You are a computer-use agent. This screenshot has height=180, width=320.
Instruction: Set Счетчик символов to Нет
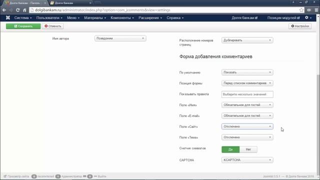[x=248, y=149]
